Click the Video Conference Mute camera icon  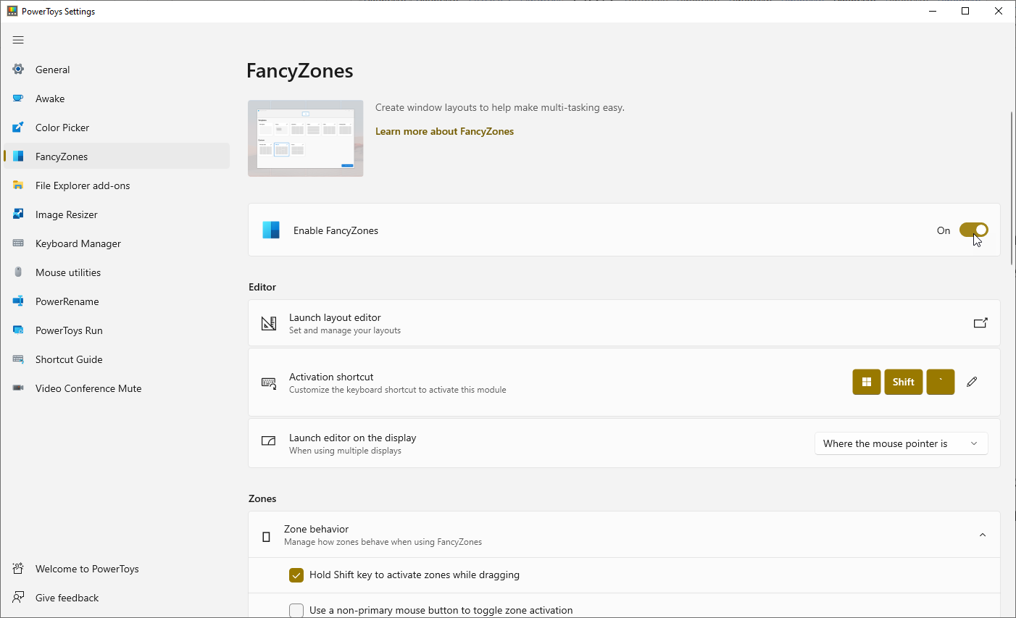[x=18, y=388]
